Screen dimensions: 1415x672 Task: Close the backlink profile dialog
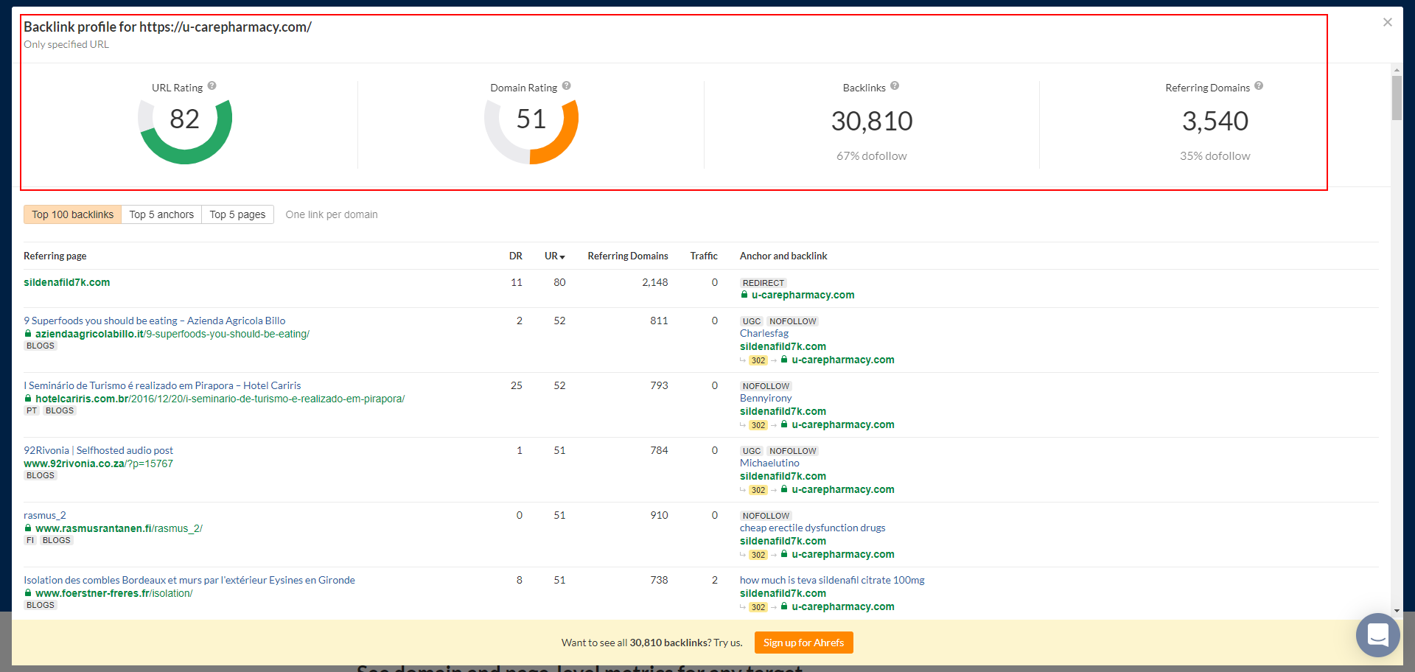tap(1387, 22)
